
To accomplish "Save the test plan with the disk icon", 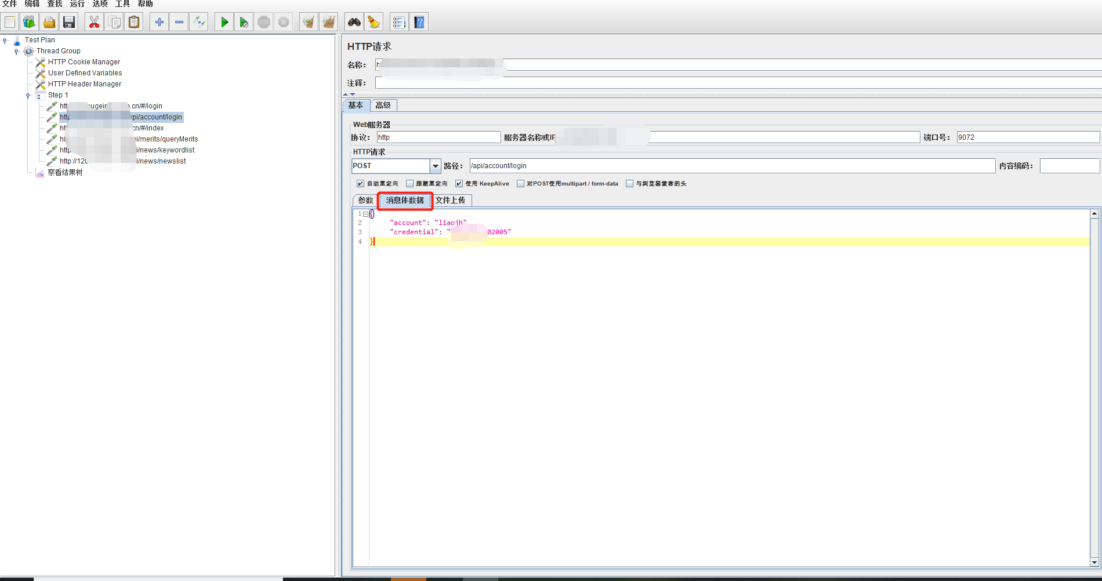I will 69,21.
